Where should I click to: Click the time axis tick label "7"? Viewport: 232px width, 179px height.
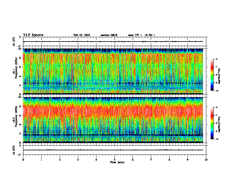pyautogui.click(x=151, y=160)
